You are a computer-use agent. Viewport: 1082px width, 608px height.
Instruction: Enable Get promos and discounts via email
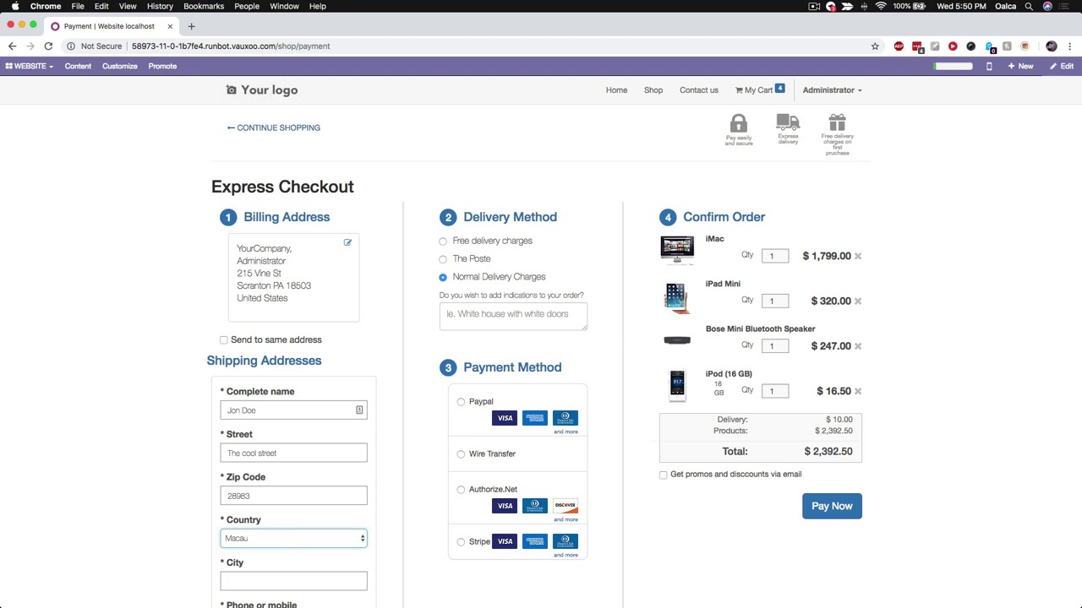pos(664,475)
